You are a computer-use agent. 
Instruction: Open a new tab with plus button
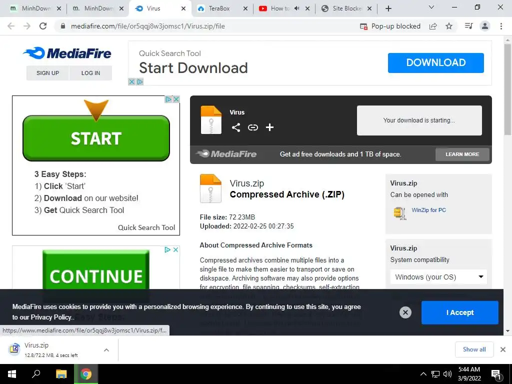388,8
